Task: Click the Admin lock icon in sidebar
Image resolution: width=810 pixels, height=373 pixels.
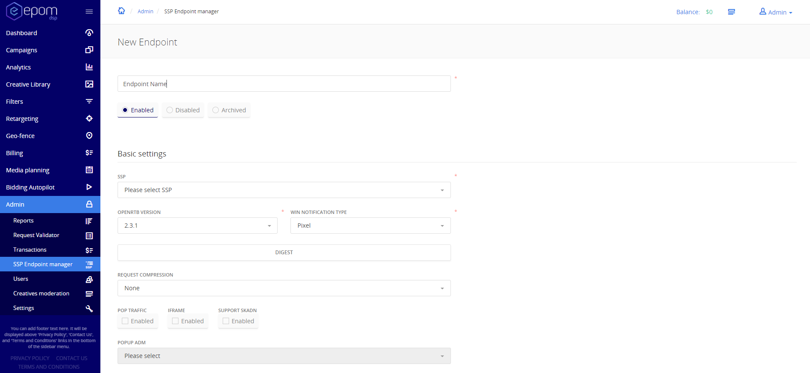Action: [89, 204]
